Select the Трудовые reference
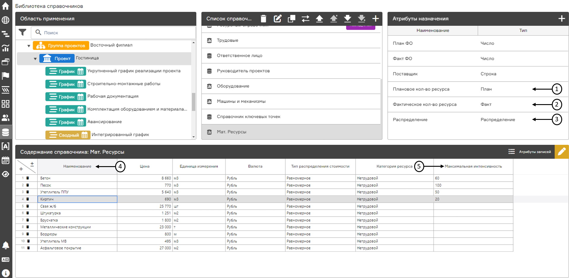 coord(291,40)
